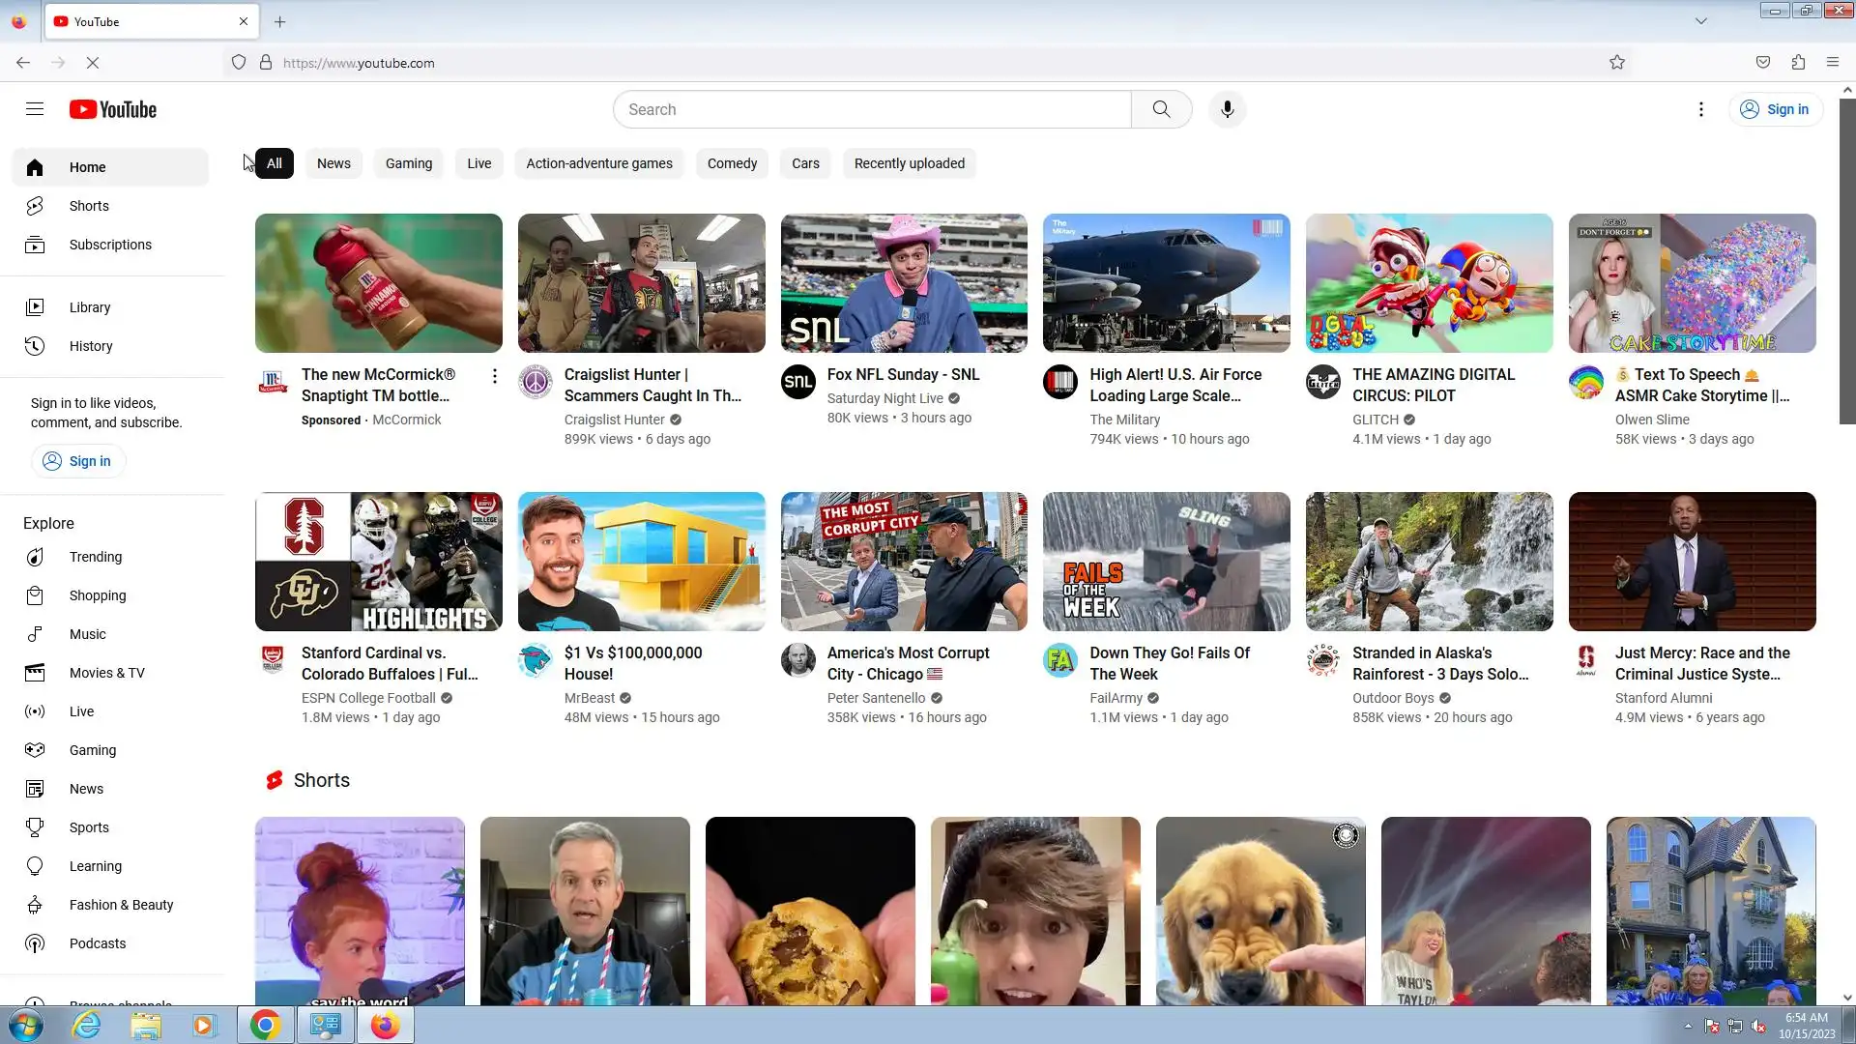Click the page vertical scrollbar thumb
The width and height of the screenshot is (1856, 1044).
click(1846, 261)
